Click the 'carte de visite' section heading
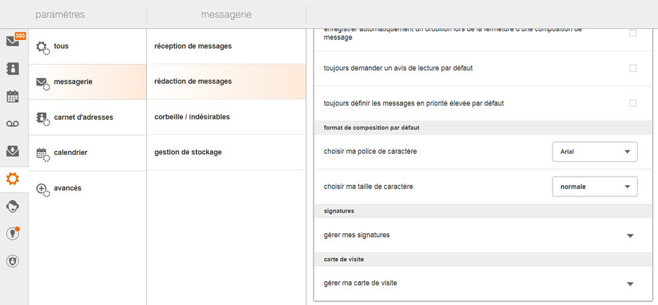 [344, 260]
